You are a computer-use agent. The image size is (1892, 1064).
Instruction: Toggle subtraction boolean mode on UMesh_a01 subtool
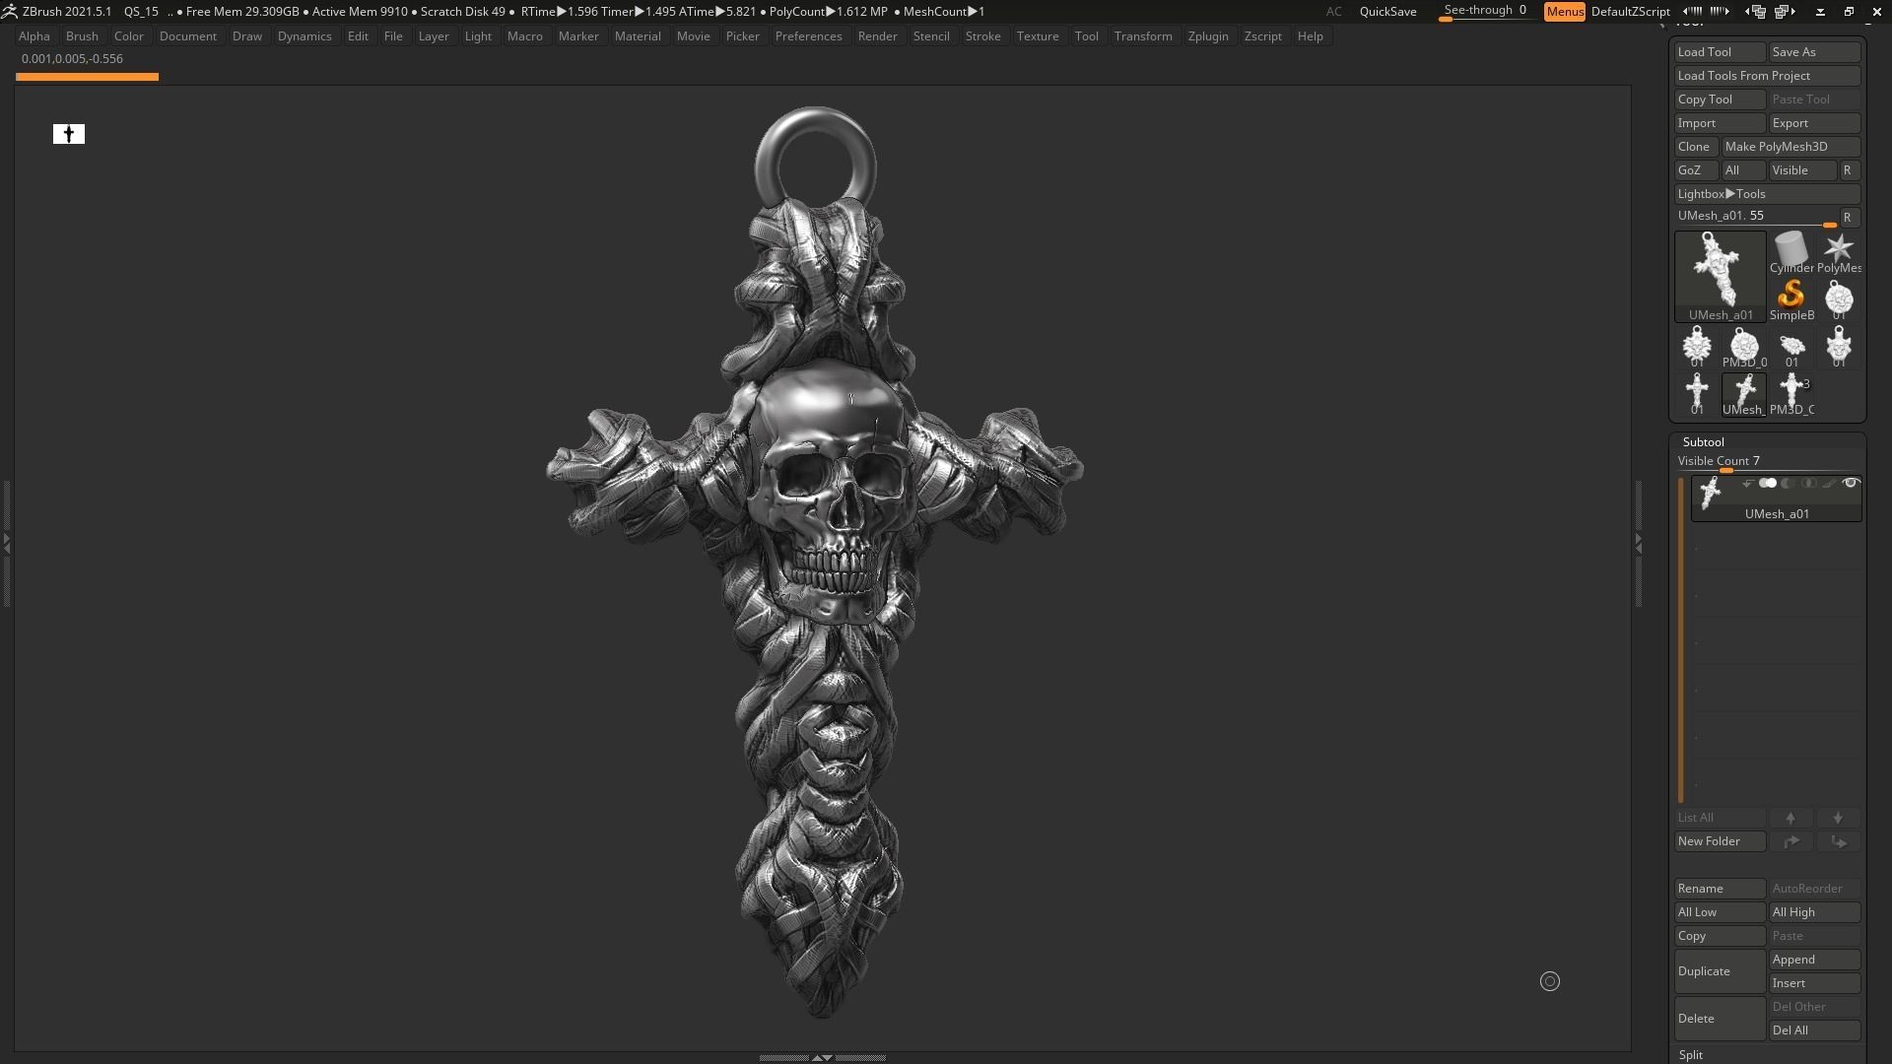[1788, 484]
